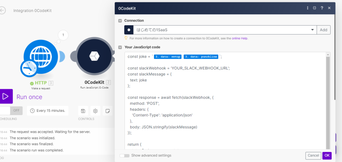Click the Add connection button

(323, 30)
